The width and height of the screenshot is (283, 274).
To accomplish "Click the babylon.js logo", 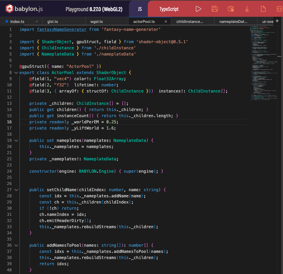I will [24, 9].
